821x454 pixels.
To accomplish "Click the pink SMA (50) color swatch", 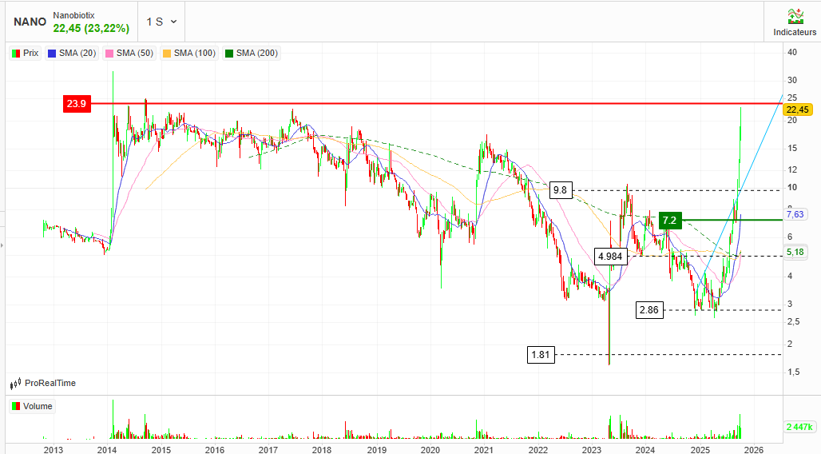I will click(109, 54).
